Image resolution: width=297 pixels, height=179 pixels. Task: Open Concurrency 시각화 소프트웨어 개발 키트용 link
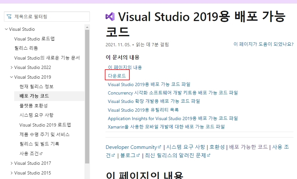(173, 93)
